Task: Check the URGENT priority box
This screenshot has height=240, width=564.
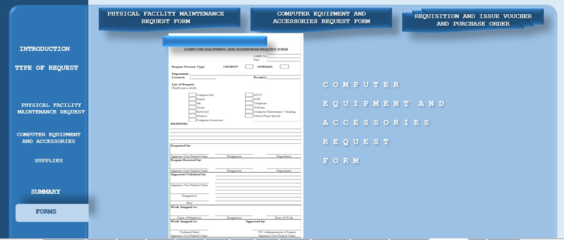Action: (249, 66)
